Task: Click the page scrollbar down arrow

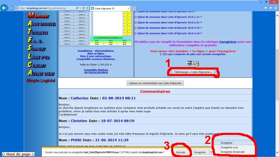Action: [277, 153]
